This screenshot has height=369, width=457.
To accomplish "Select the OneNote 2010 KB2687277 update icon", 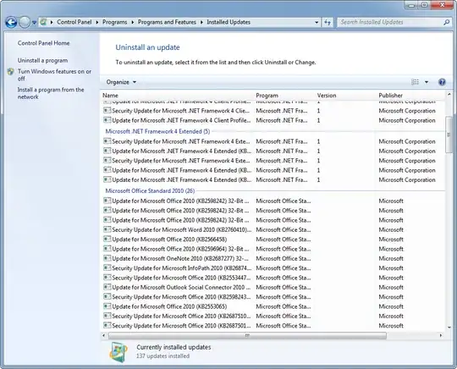I will [107, 258].
